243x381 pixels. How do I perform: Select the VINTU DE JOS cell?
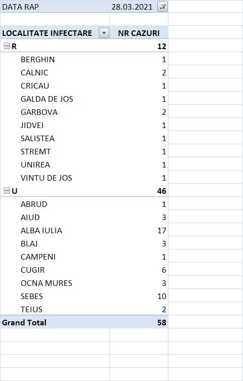point(55,178)
